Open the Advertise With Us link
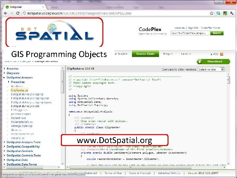237x178 pixels. click(x=169, y=173)
